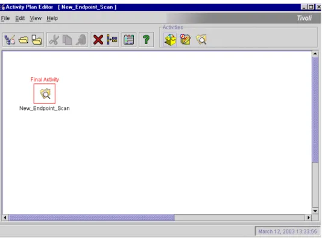Open the File menu

(x=5, y=18)
